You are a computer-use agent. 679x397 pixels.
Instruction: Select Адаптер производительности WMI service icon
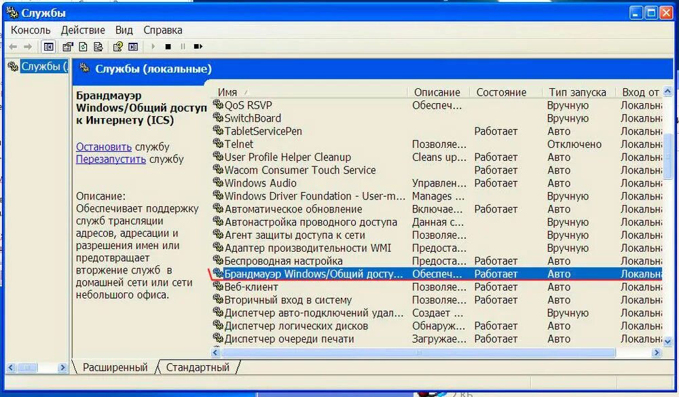click(x=218, y=248)
